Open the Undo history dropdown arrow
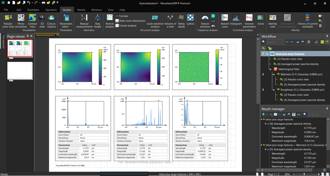The width and height of the screenshot is (330, 176). tap(32, 3)
